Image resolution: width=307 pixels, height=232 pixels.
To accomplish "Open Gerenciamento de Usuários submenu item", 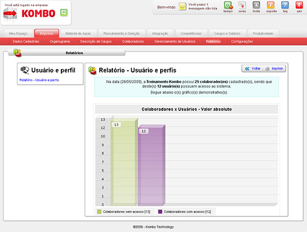I will (x=175, y=41).
